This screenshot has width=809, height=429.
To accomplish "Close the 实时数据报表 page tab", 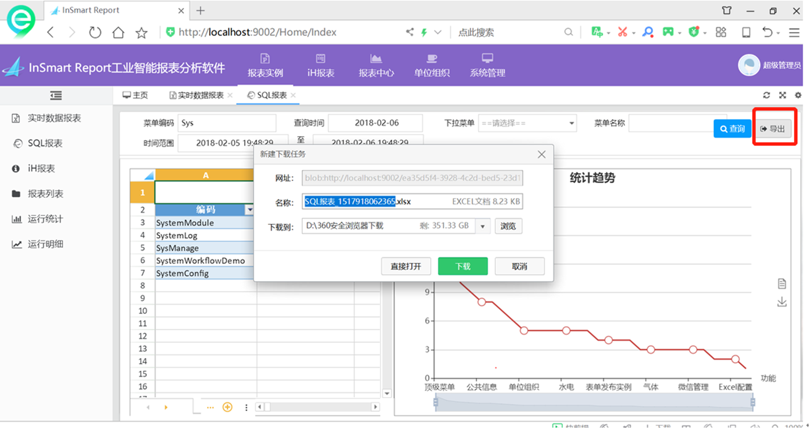I will coord(230,96).
